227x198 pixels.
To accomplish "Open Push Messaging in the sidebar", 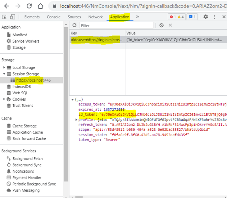I will coord(26,190).
